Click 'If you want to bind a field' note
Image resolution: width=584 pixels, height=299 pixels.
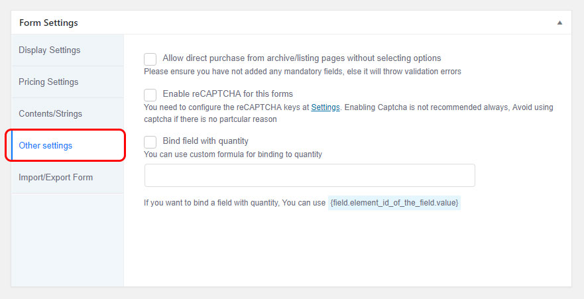click(235, 203)
